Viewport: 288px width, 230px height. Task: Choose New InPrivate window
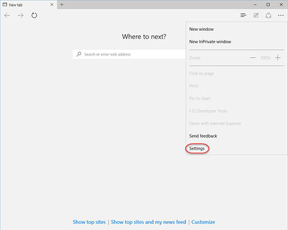210,42
